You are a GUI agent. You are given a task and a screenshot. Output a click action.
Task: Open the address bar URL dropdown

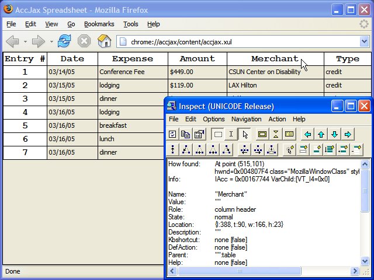(364, 41)
